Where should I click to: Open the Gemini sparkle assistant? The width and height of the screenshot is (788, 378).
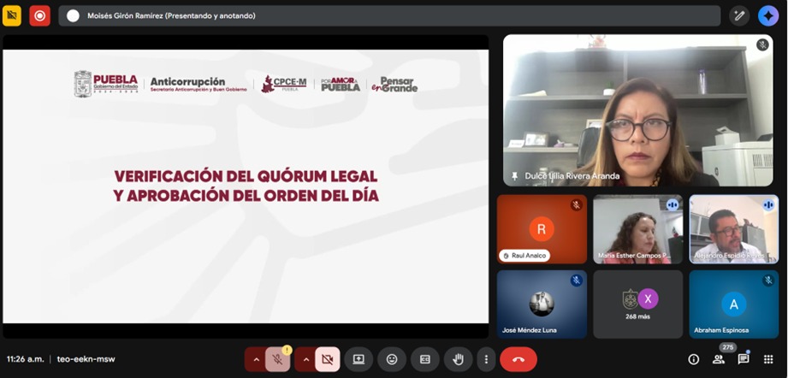coord(768,15)
